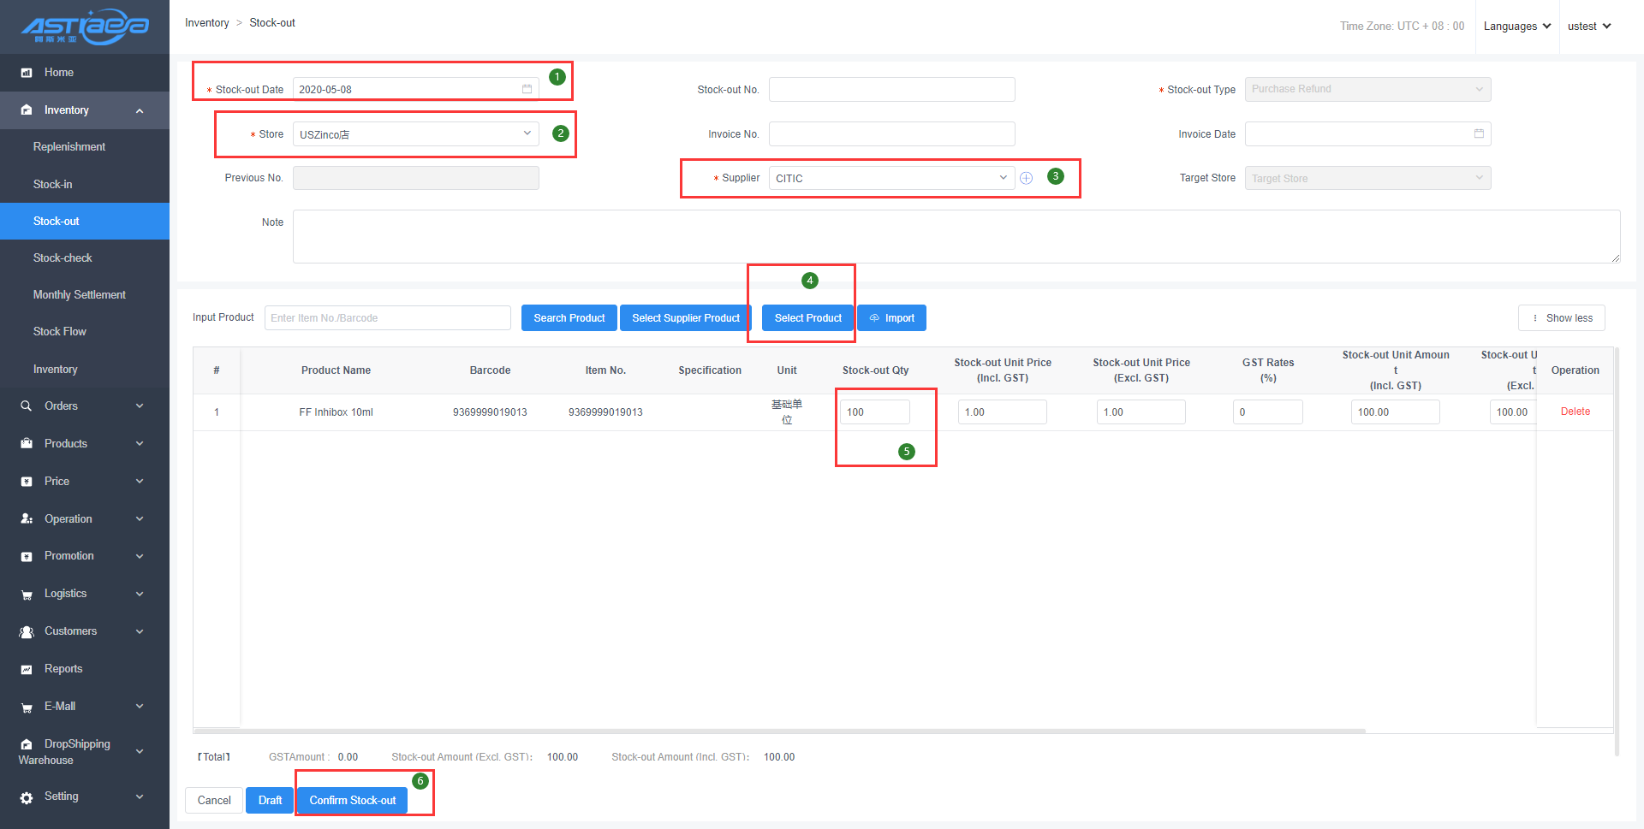
Task: Open the Store dropdown
Action: [x=415, y=134]
